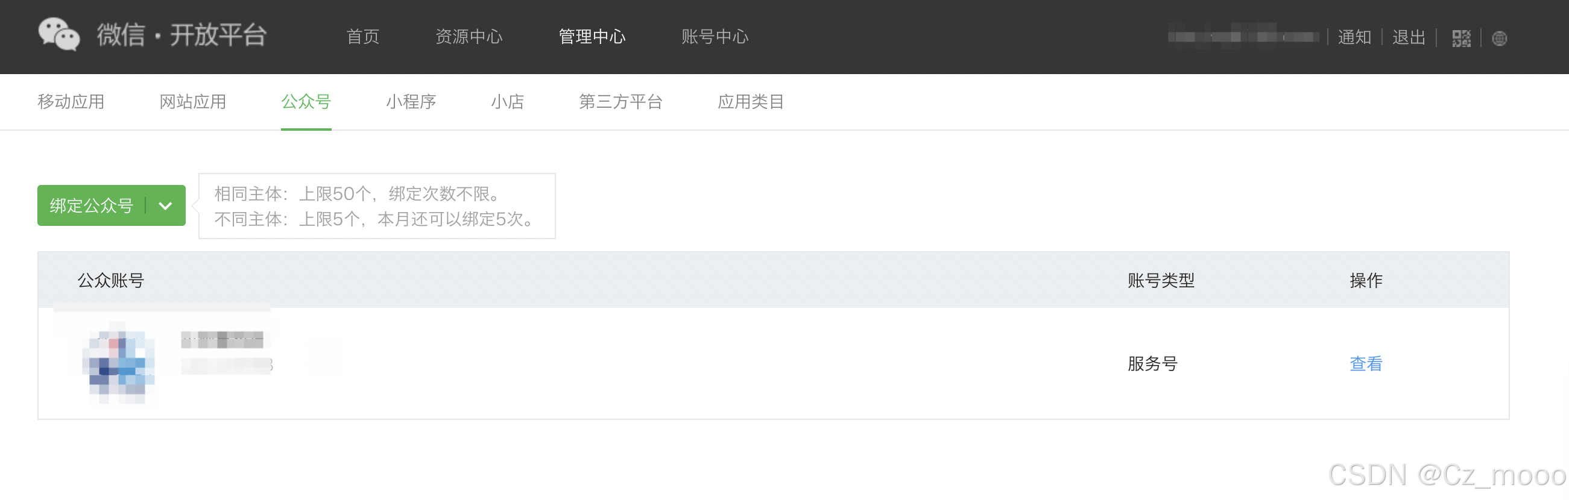This screenshot has height=500, width=1569.
Task: Click the 通知 link
Action: [x=1354, y=38]
